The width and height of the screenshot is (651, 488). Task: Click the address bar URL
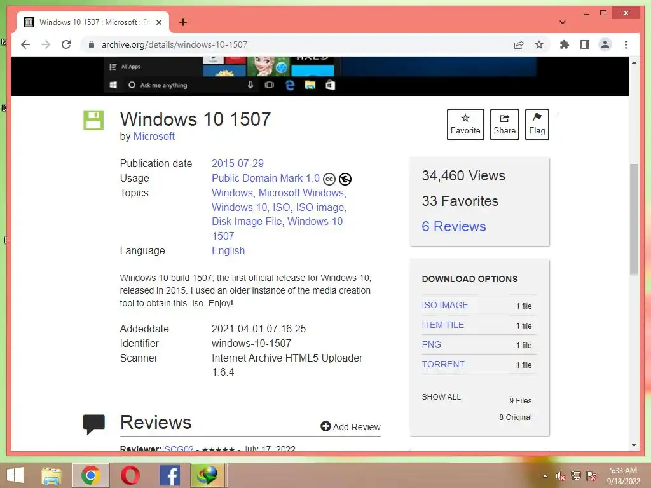[x=174, y=45]
